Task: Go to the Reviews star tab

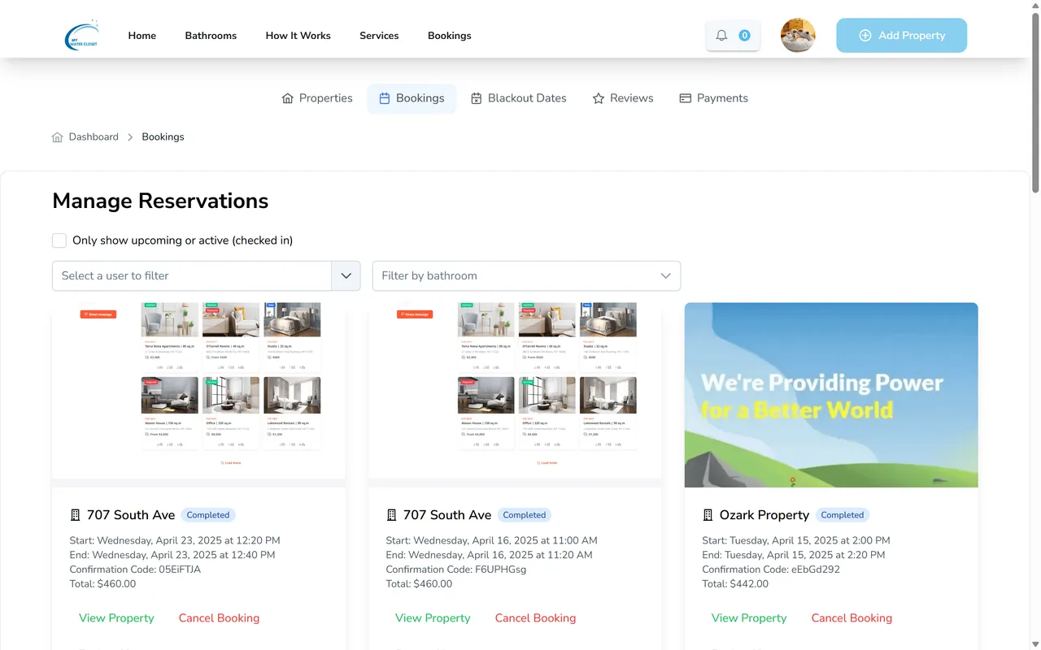Action: click(x=622, y=98)
